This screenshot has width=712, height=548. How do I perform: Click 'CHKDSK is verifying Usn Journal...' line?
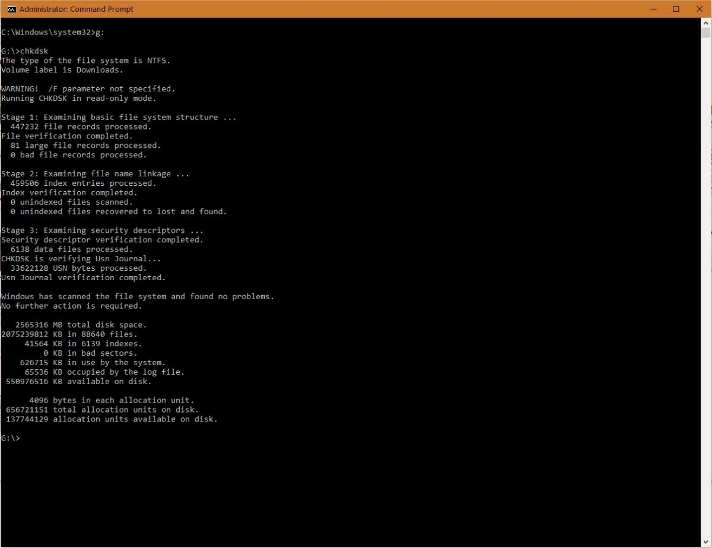pyautogui.click(x=81, y=259)
